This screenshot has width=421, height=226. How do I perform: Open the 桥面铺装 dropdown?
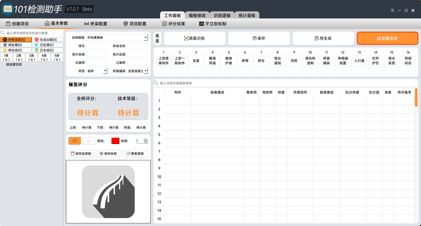click(146, 71)
